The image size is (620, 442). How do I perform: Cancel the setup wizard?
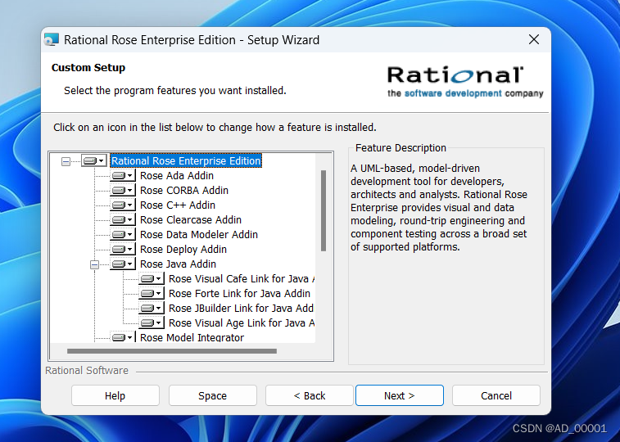coord(496,395)
